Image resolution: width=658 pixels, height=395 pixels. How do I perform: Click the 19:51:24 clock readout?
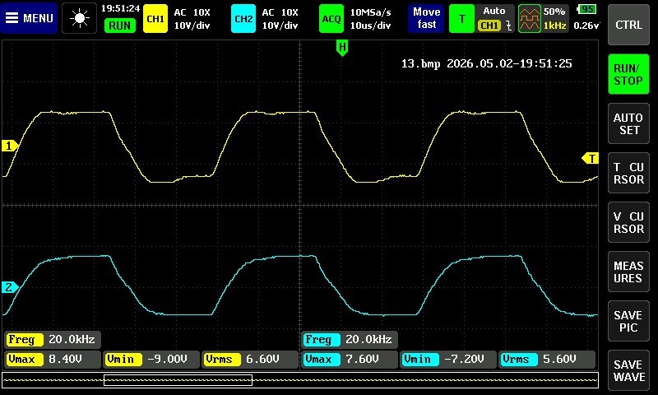(x=120, y=8)
